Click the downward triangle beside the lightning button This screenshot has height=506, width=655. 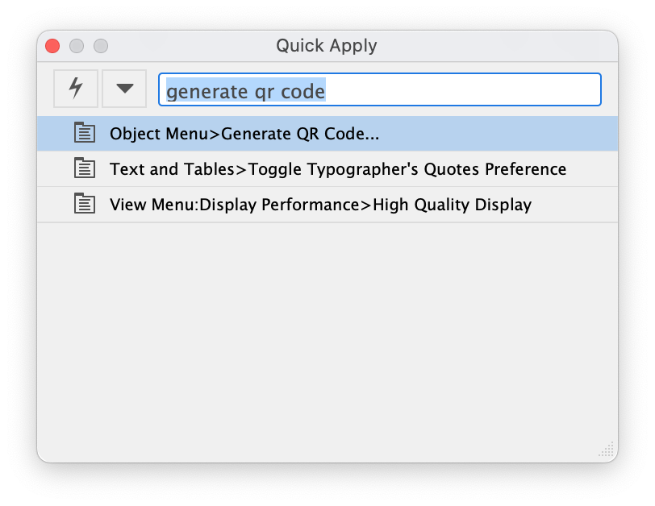123,89
